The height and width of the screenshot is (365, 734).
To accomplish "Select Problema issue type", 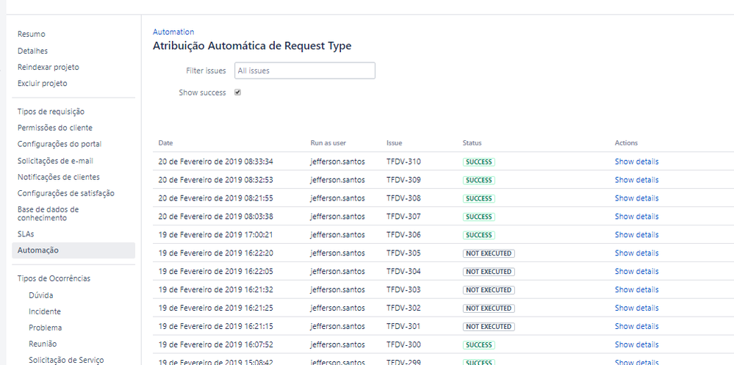I will tap(45, 328).
